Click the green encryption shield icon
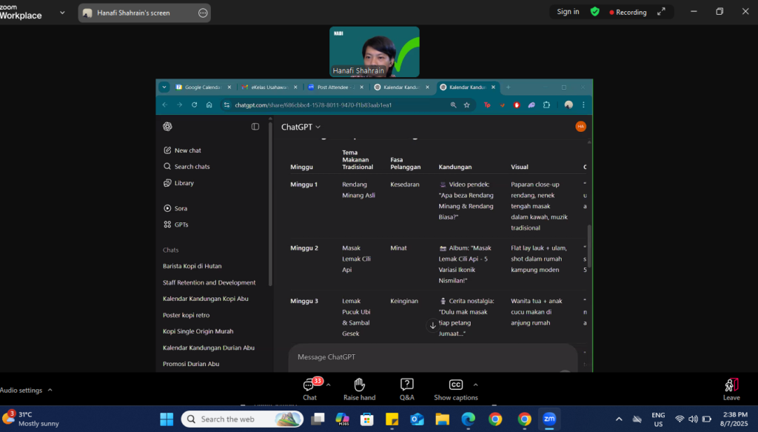 pos(595,12)
